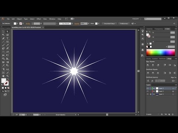Open the Change Screen Mode icon

pyautogui.click(x=5, y=95)
